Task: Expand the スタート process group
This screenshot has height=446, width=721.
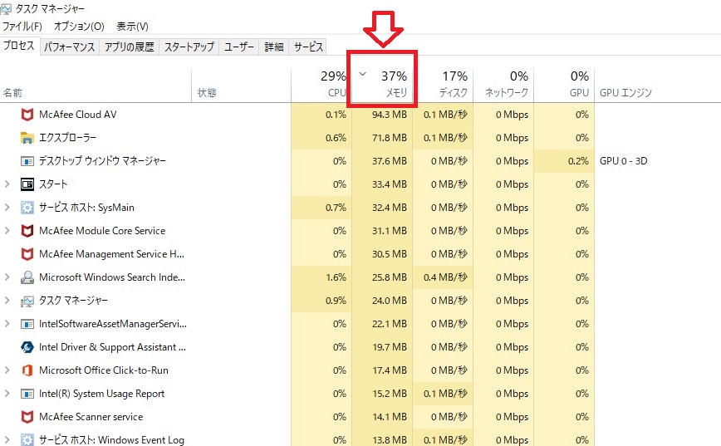Action: 7,184
